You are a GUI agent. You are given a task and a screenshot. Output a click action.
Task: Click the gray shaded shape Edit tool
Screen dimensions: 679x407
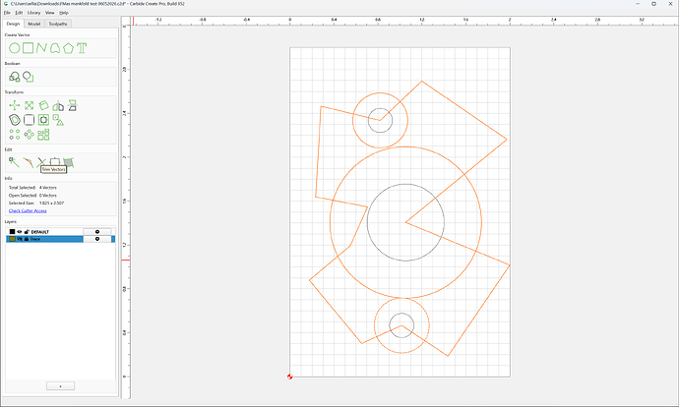pyautogui.click(x=69, y=162)
